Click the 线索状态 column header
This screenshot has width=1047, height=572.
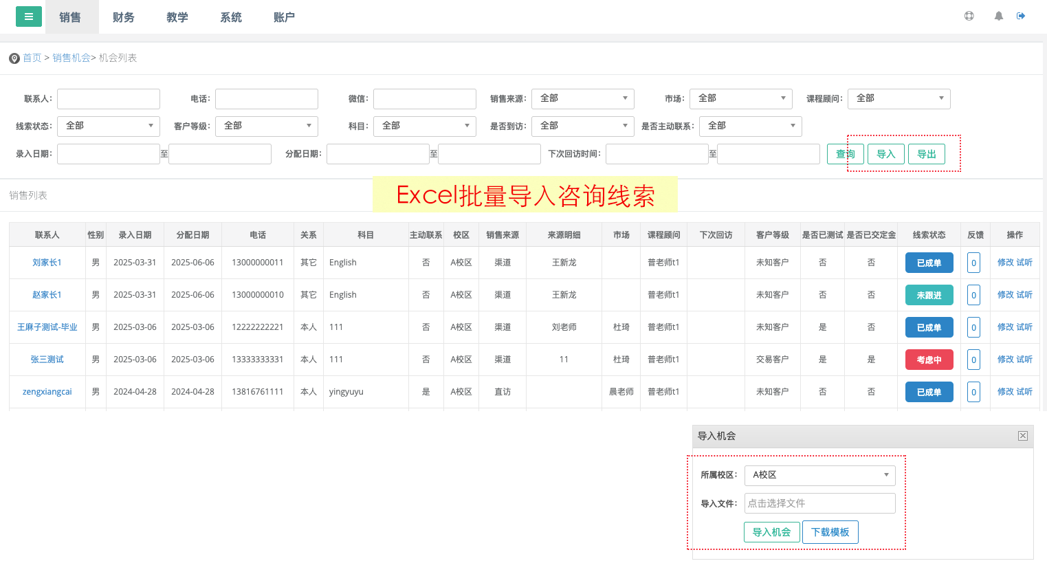click(x=929, y=235)
